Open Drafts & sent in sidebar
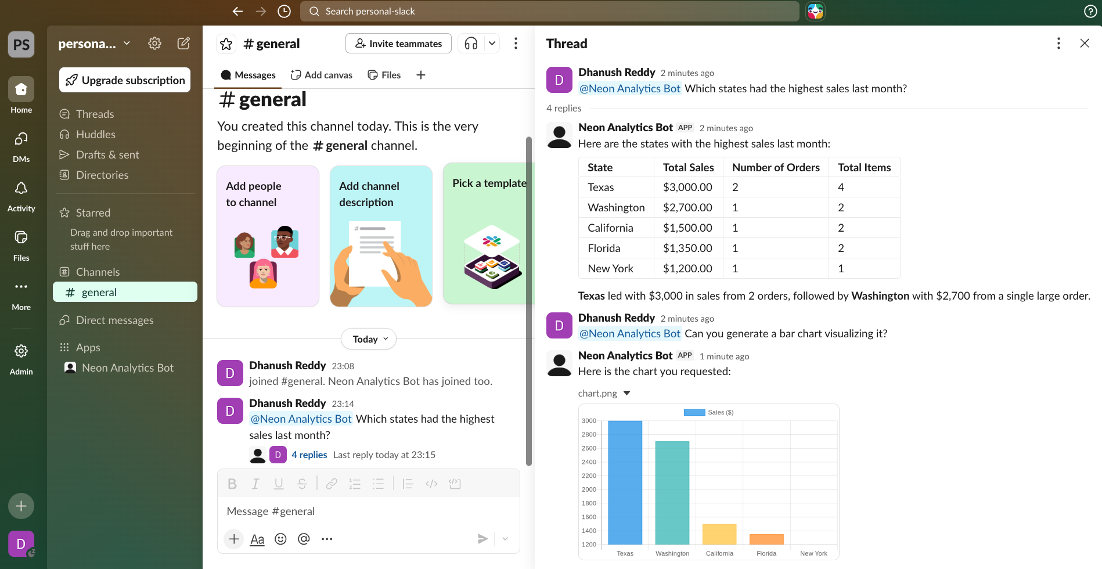1102x569 pixels. click(125, 154)
